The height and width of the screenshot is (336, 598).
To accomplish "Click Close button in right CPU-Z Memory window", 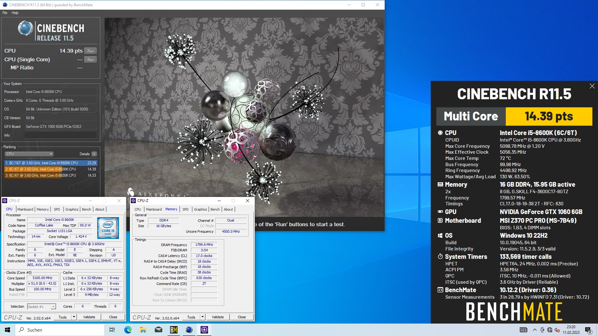I will (x=242, y=317).
